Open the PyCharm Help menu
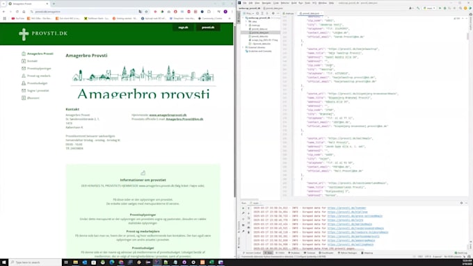 pyautogui.click(x=331, y=3)
